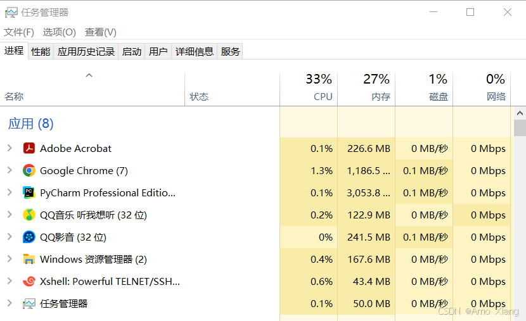
Task: Click the Adobe Acrobat process icon
Action: (29, 148)
